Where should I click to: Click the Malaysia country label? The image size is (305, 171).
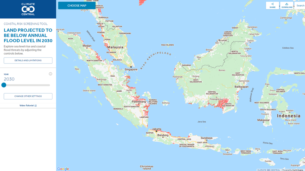[115, 47]
